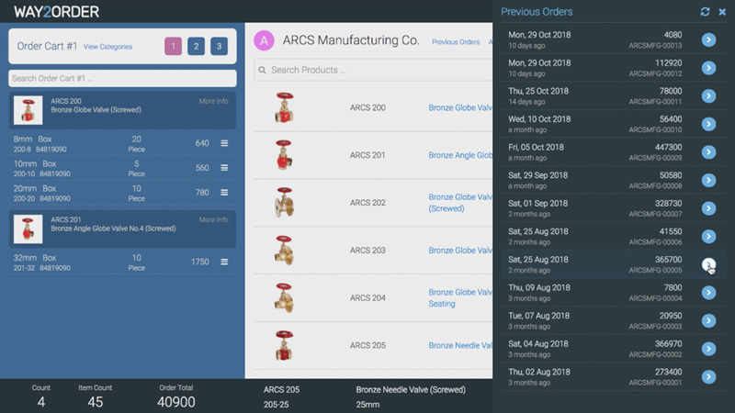The height and width of the screenshot is (413, 735).
Task: Click Previous Orders link beside company name
Action: [456, 42]
